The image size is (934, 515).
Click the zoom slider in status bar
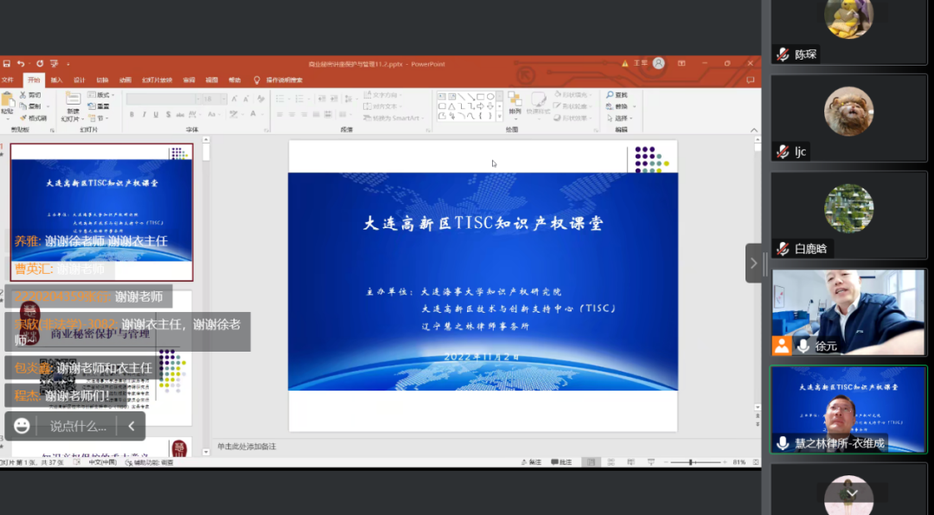[692, 462]
